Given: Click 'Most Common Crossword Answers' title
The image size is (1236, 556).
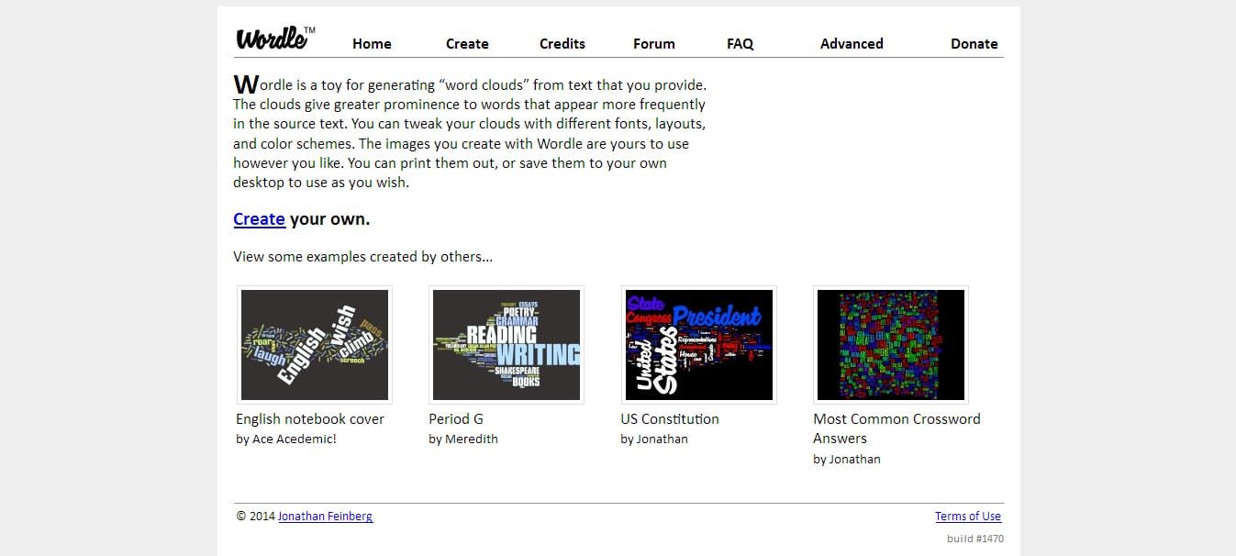Looking at the screenshot, I should [896, 428].
